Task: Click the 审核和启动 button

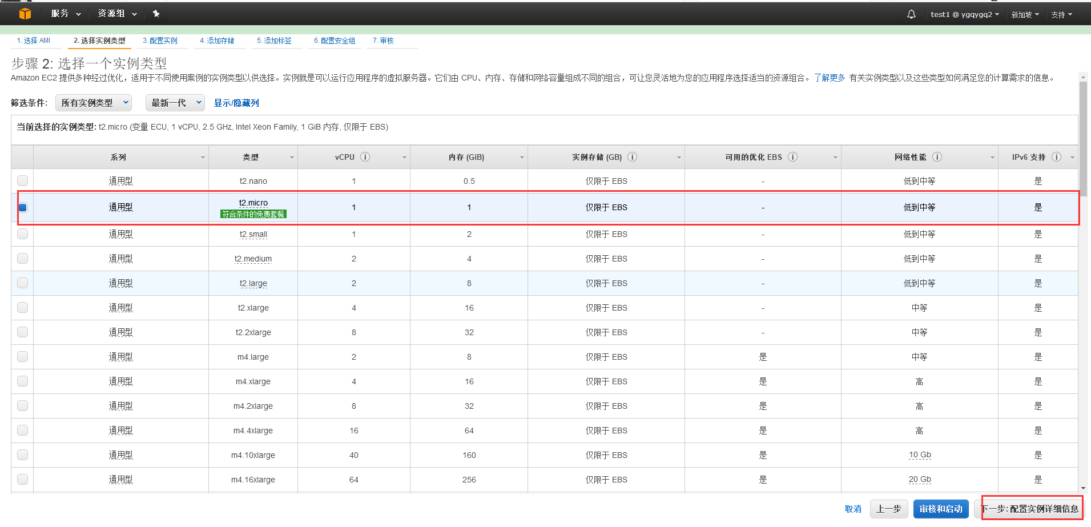Action: pos(941,509)
